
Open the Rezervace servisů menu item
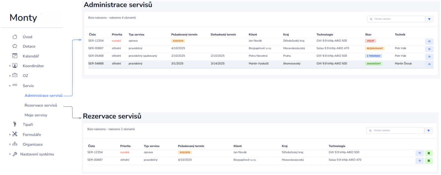(x=41, y=105)
